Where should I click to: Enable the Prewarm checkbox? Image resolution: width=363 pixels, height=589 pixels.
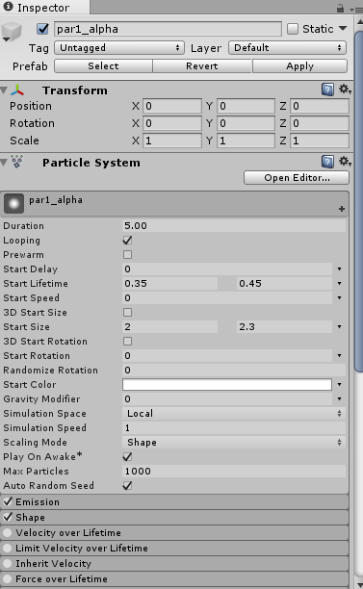127,255
